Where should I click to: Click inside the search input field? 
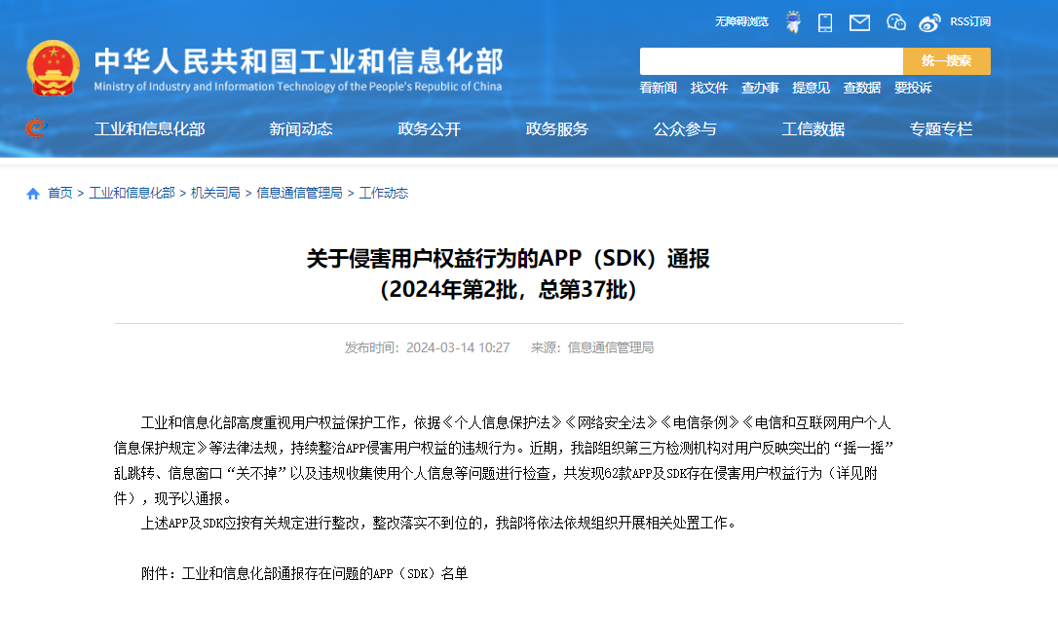click(x=770, y=60)
